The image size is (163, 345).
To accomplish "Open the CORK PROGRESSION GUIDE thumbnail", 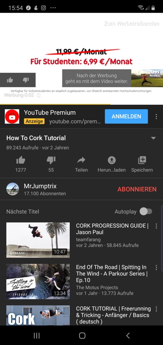I will pos(38,240).
